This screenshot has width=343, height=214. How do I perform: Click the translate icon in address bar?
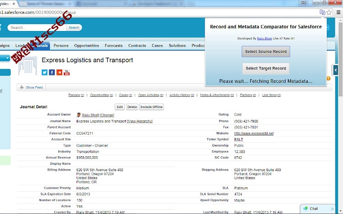pyautogui.click(x=322, y=12)
